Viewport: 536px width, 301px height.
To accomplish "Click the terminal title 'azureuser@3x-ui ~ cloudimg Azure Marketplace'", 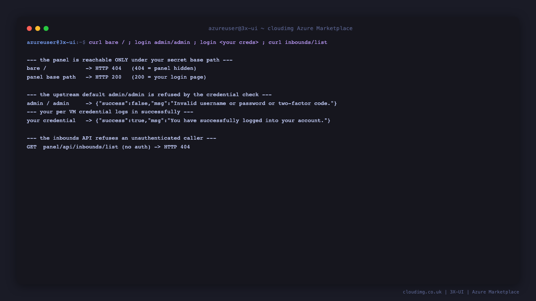I will (281, 28).
